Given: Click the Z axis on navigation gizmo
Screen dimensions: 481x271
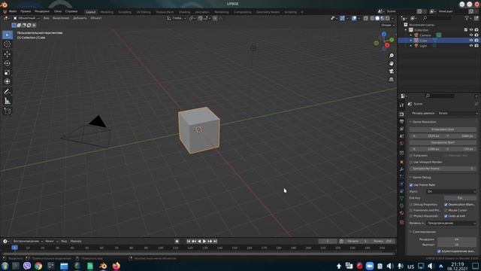Looking at the screenshot, I should [x=384, y=34].
